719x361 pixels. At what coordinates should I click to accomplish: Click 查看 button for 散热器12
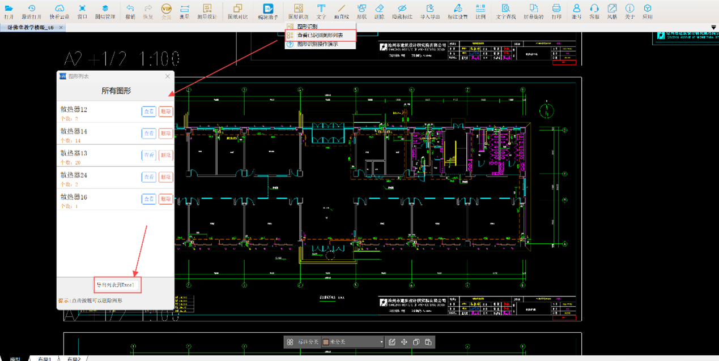(x=148, y=111)
